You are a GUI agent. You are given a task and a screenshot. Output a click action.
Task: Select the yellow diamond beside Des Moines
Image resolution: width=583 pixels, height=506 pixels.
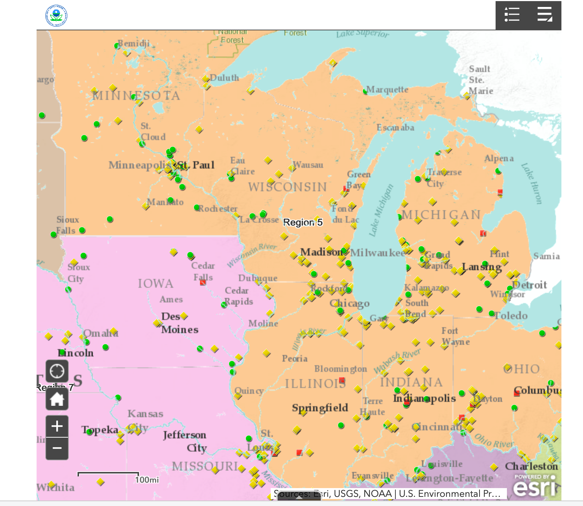point(184,316)
